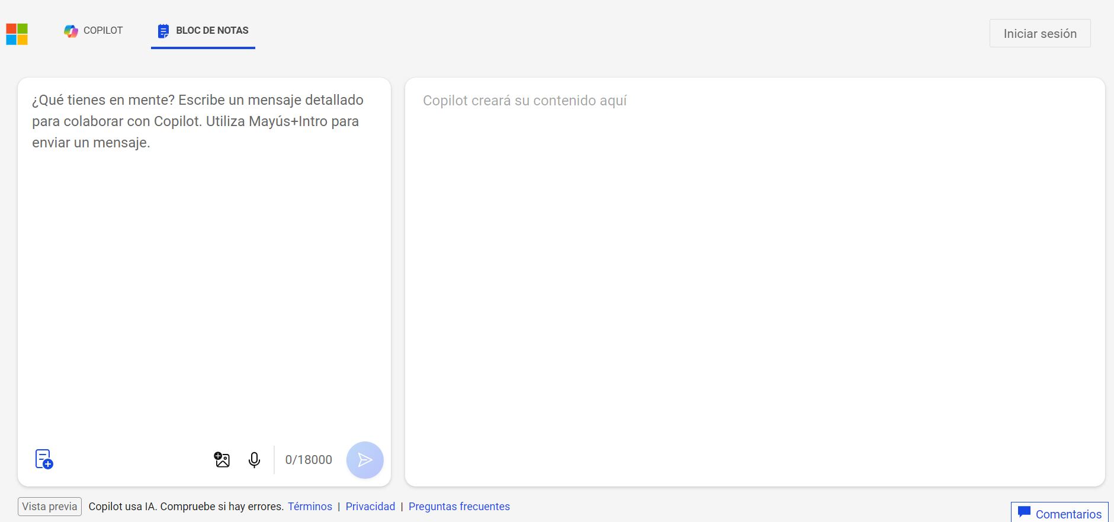Click the Copilot colorful logo icon
This screenshot has width=1114, height=522.
point(71,31)
